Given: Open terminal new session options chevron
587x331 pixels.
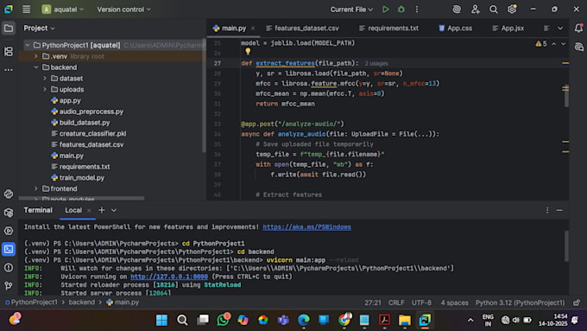Looking at the screenshot, I should pyautogui.click(x=114, y=210).
